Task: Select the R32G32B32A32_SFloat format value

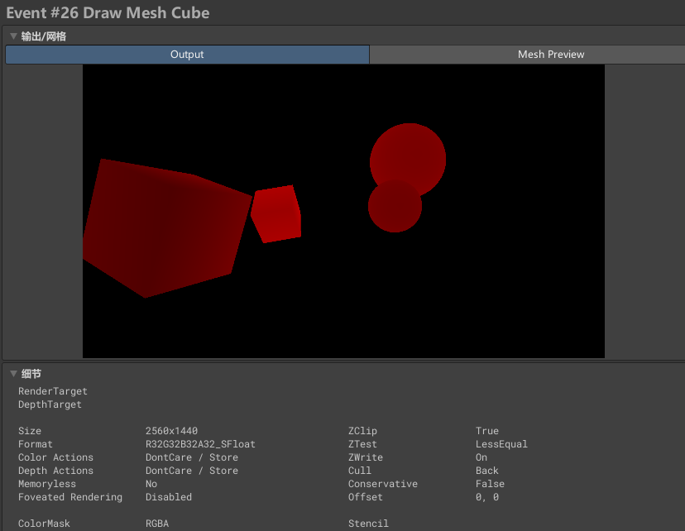Action: [200, 444]
